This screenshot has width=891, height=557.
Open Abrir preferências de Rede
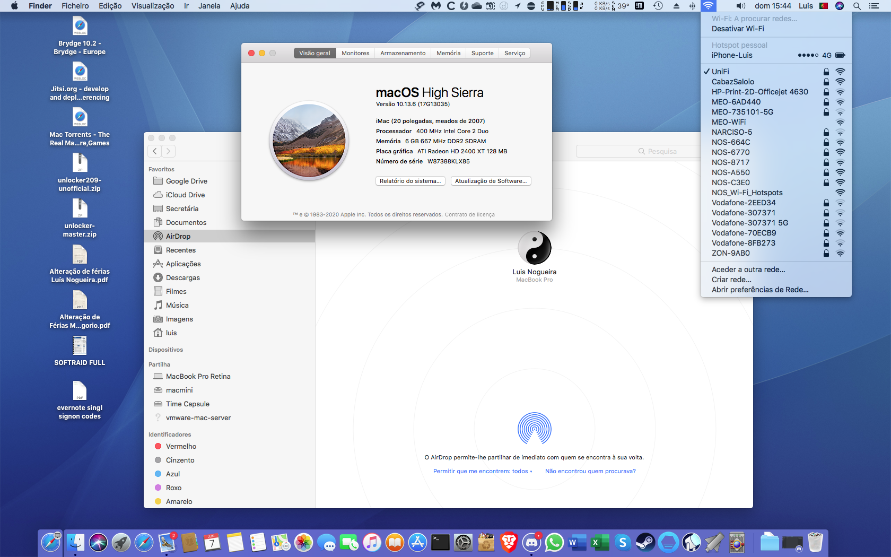tap(776, 290)
